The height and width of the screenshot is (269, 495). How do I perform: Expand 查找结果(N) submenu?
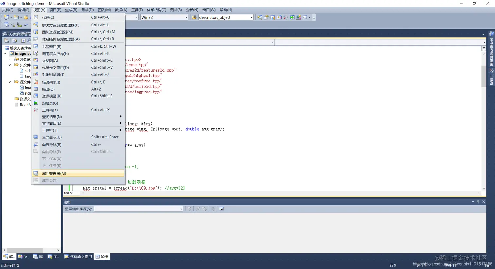(x=78, y=117)
